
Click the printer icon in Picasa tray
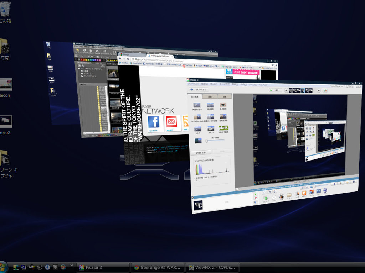click(281, 196)
